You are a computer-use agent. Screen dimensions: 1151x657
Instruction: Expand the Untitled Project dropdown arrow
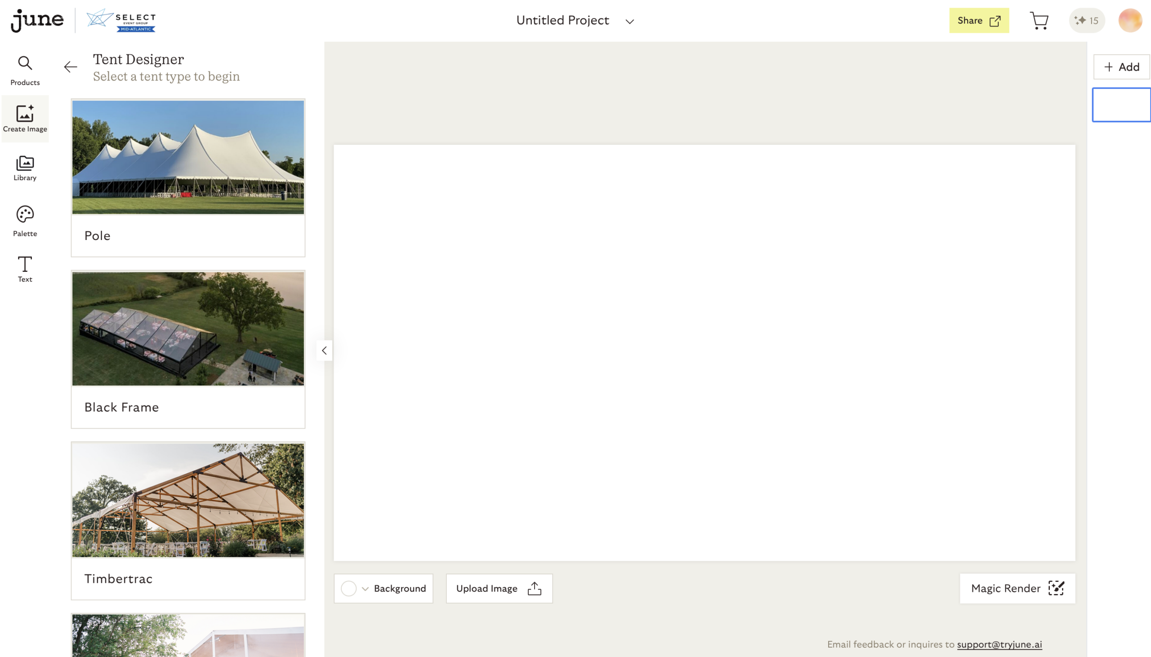point(629,21)
